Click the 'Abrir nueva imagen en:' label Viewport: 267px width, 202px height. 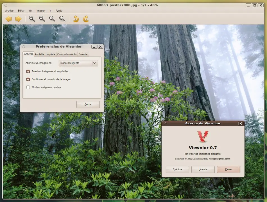pos(39,63)
